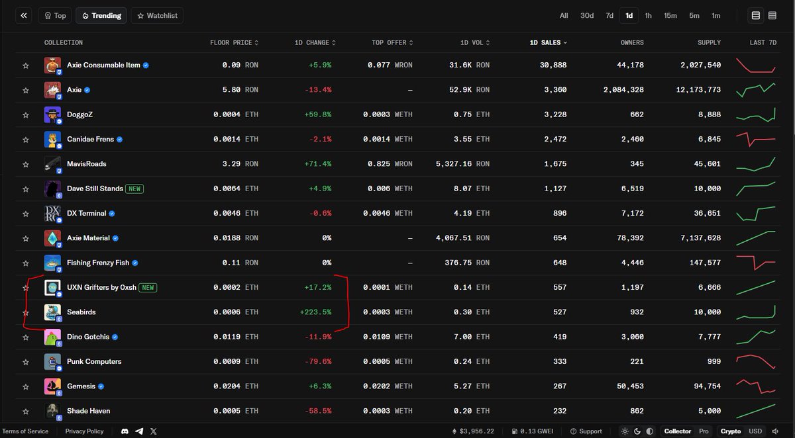Switch to the 7d timeframe tab
795x438 pixels.
(x=609, y=15)
